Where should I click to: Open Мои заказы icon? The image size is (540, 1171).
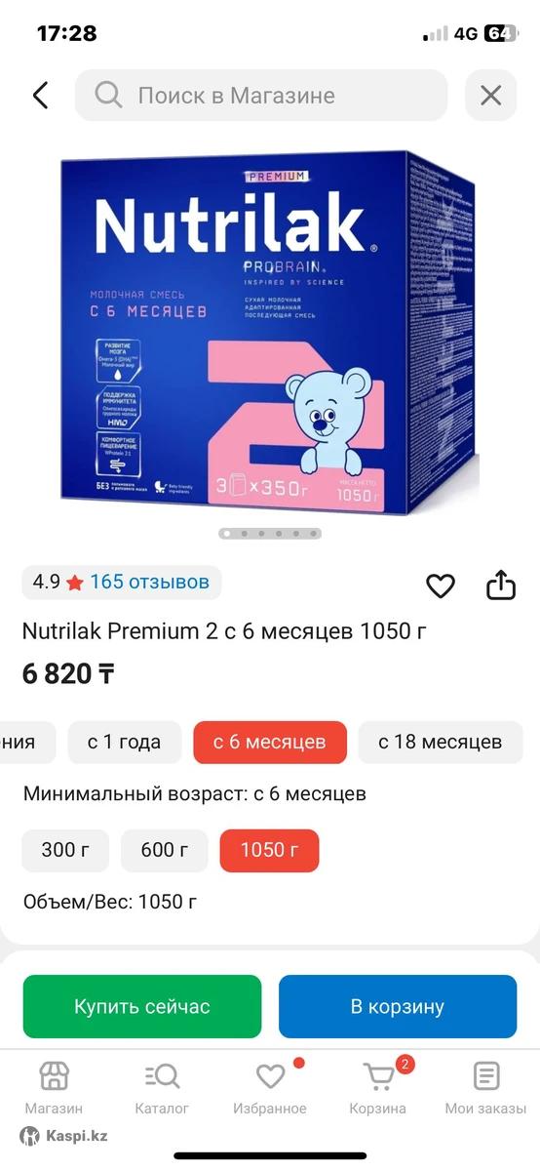pos(485,1076)
